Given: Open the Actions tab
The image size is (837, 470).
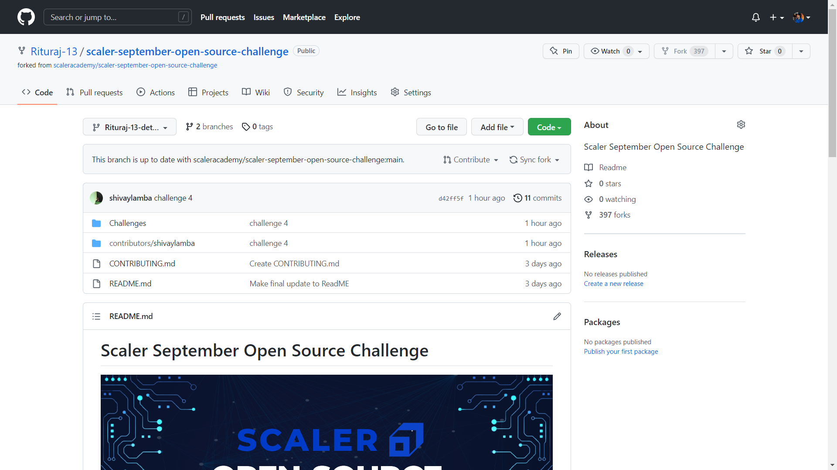Looking at the screenshot, I should tap(156, 93).
